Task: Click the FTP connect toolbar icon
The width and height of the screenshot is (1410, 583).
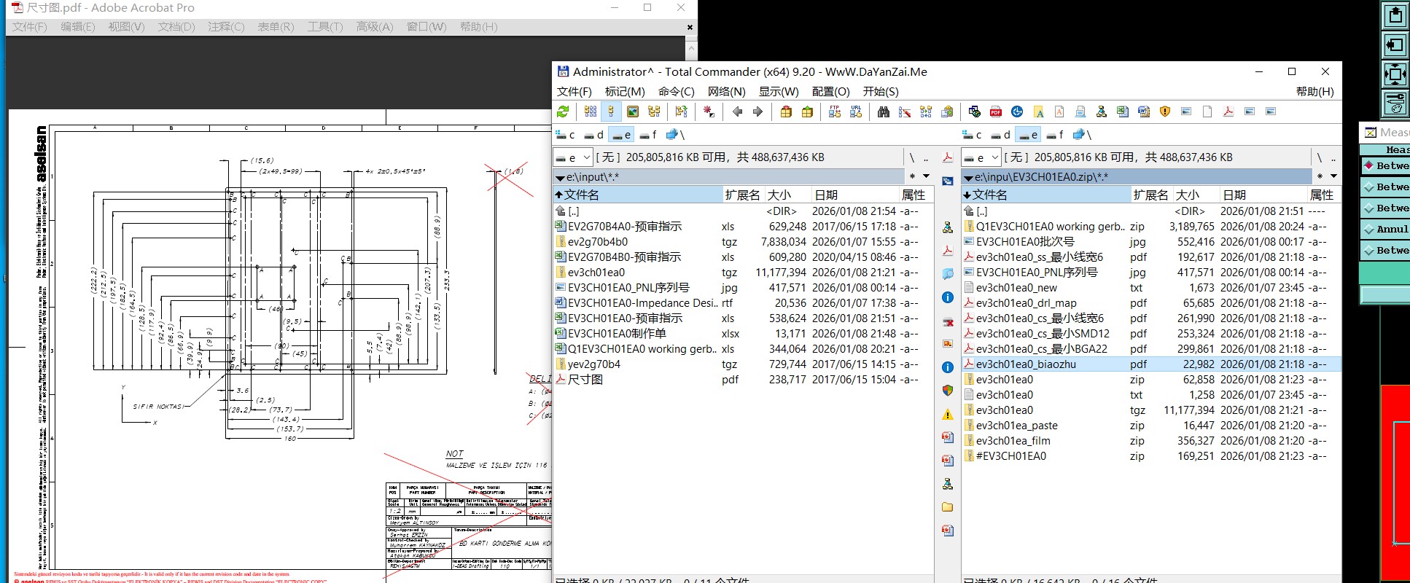Action: tap(835, 111)
